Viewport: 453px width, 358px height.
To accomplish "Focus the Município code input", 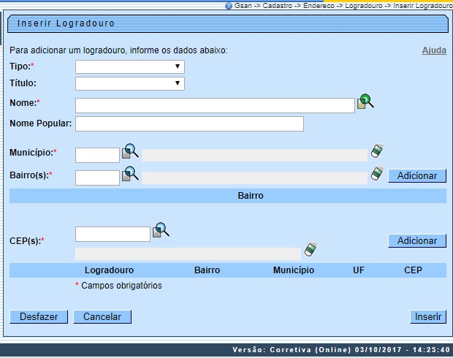I will pos(97,155).
